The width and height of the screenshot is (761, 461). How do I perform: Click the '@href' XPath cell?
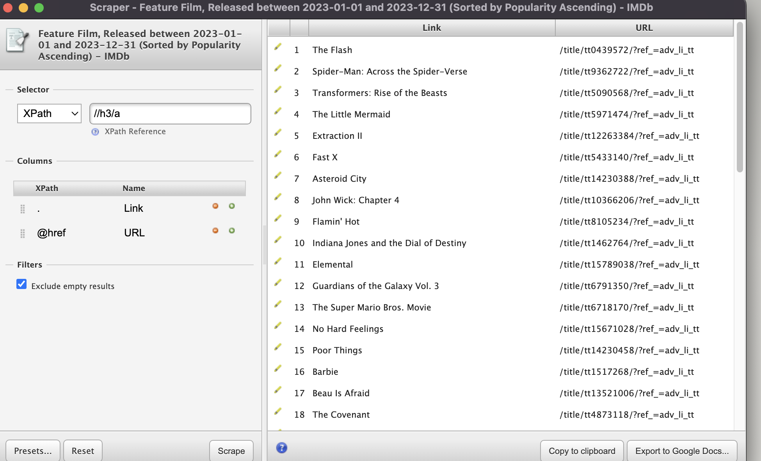tap(51, 233)
